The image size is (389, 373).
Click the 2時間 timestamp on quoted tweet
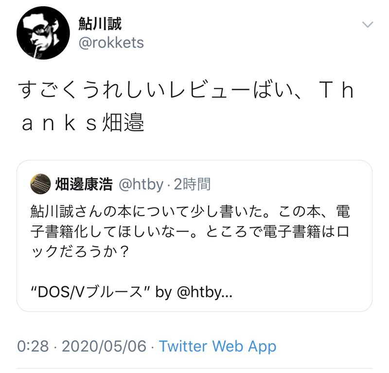192,184
